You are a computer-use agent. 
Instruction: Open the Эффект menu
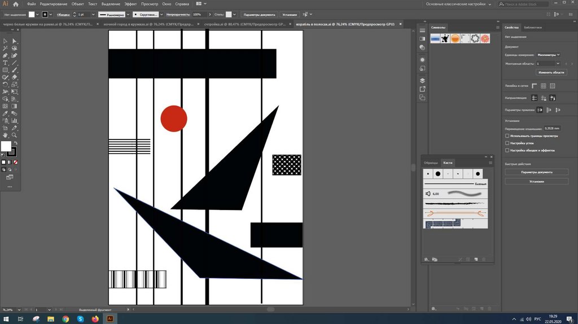pyautogui.click(x=130, y=4)
